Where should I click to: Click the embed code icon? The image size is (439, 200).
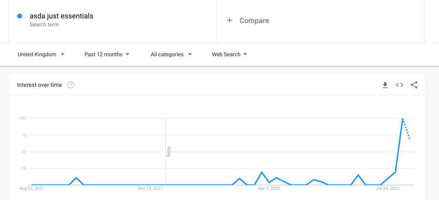(400, 85)
